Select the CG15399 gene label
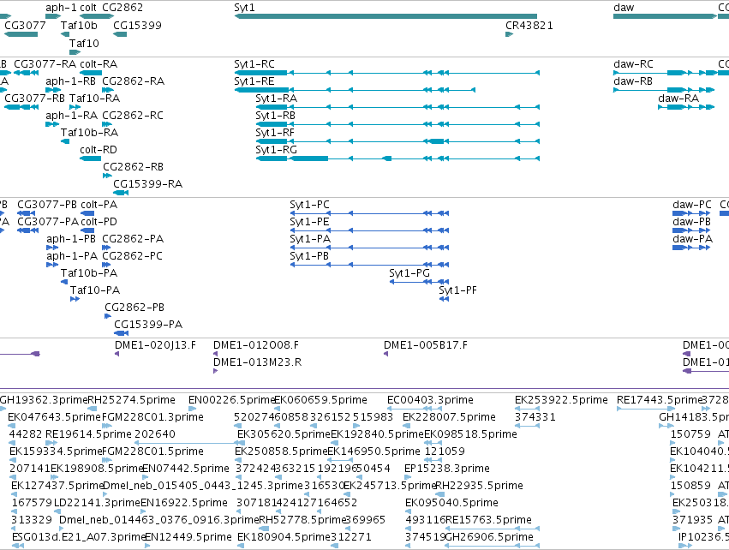 coord(137,26)
